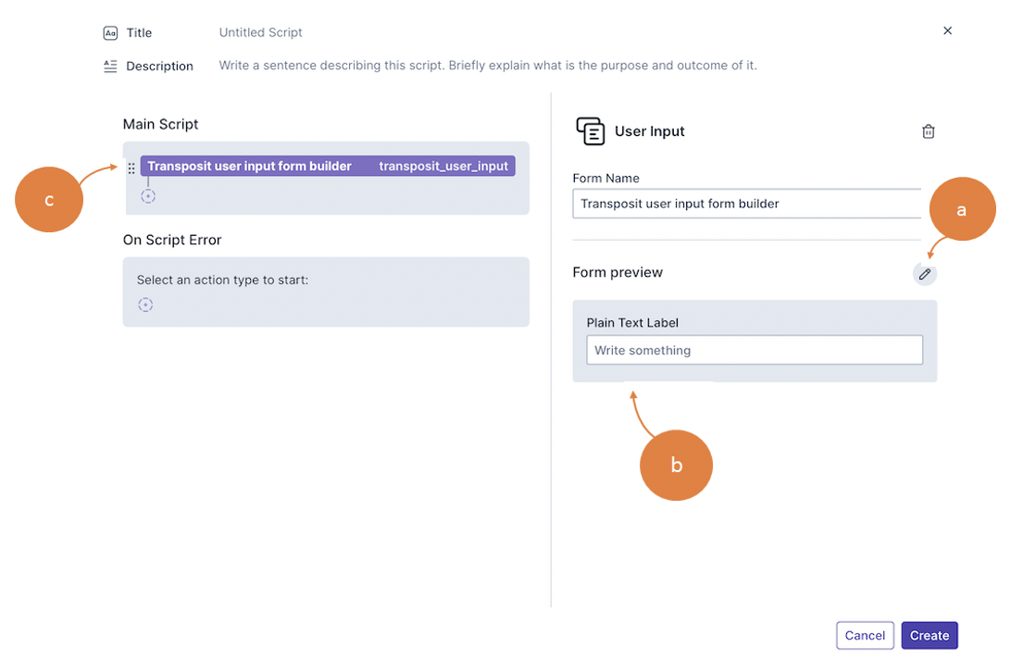This screenshot has height=672, width=1011.
Task: Click the User Input form icon
Action: coord(590,131)
